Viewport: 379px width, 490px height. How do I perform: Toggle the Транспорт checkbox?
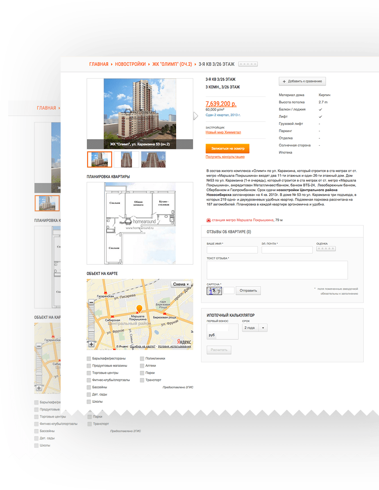coord(142,380)
